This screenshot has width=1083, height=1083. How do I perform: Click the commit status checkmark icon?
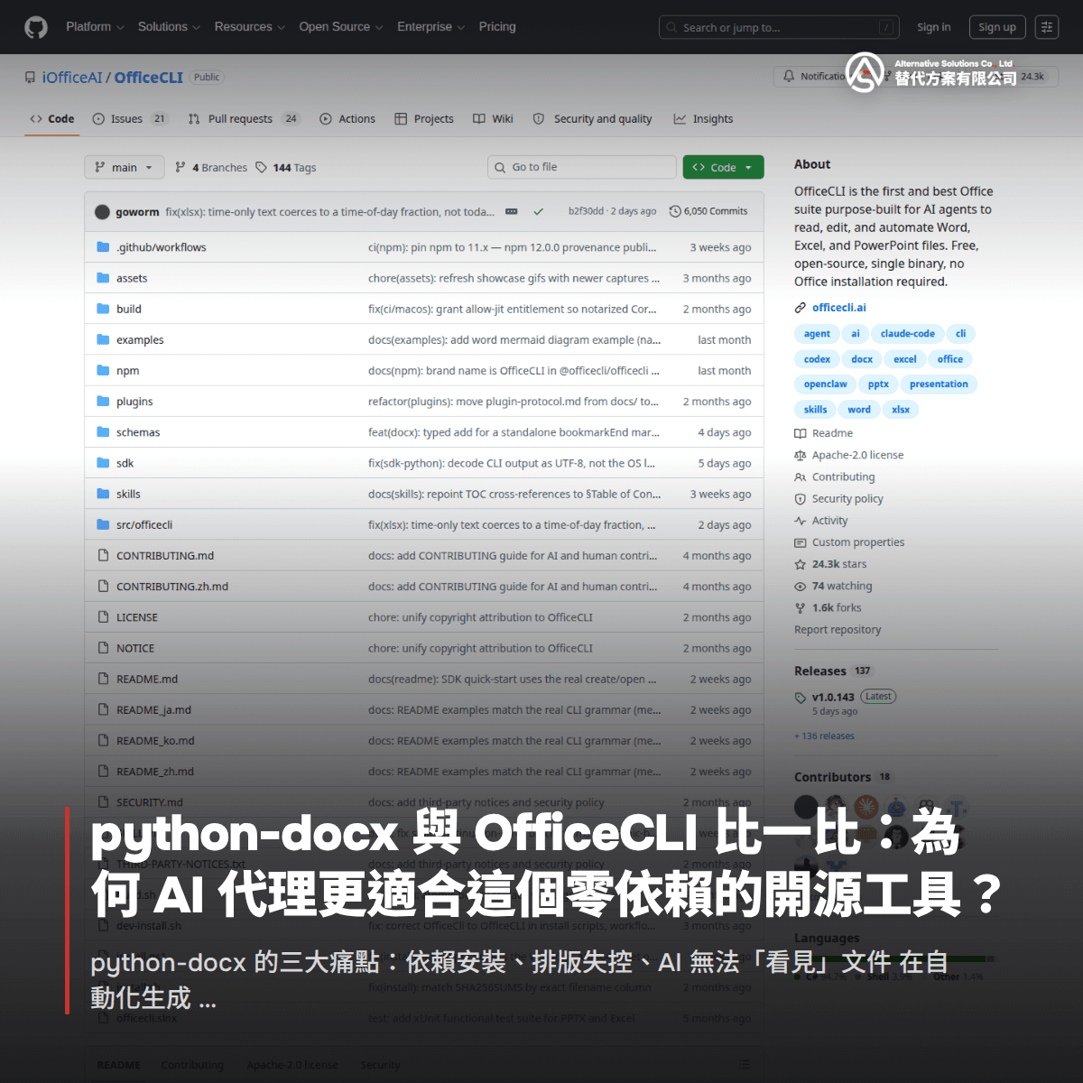pos(538,211)
